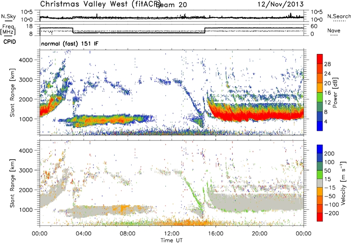Screen dimensions: 351x243
Task: Click '08:00' on the time axis
Action: pos(128,234)
